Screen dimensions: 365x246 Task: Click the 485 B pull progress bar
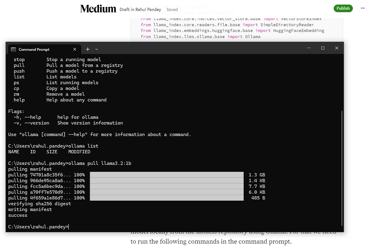tap(167, 198)
